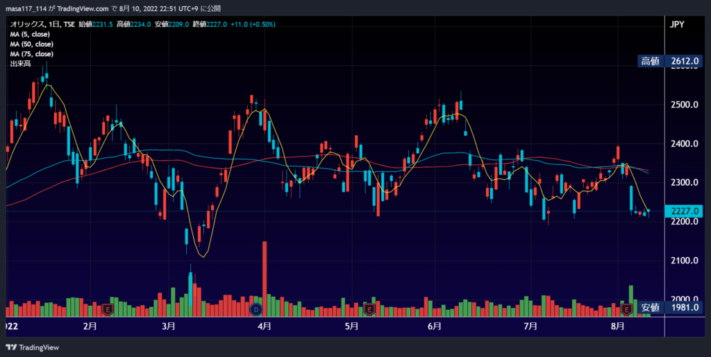This screenshot has height=357, width=711.
Task: Click the 3月 label on time axis
Action: click(x=168, y=326)
